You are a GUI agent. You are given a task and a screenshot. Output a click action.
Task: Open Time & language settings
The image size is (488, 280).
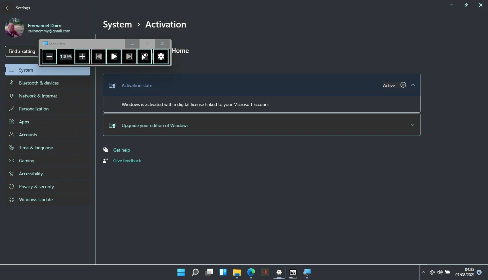[x=47, y=148]
